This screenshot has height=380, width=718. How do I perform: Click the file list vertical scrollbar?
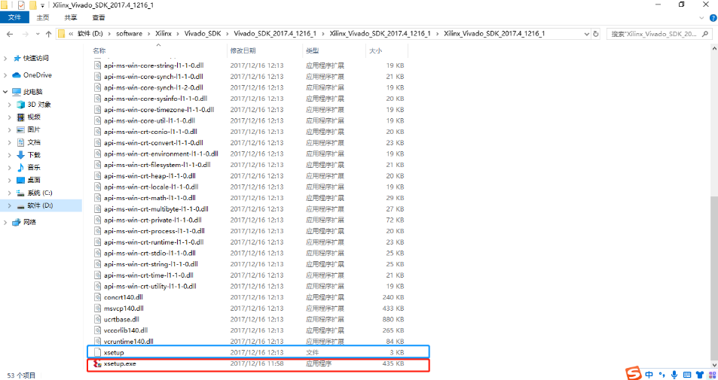click(714, 279)
